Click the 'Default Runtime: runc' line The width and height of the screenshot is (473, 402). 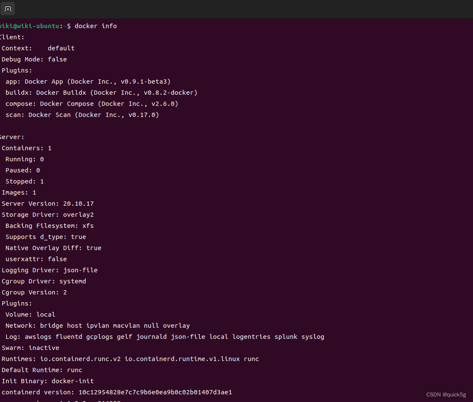42,370
